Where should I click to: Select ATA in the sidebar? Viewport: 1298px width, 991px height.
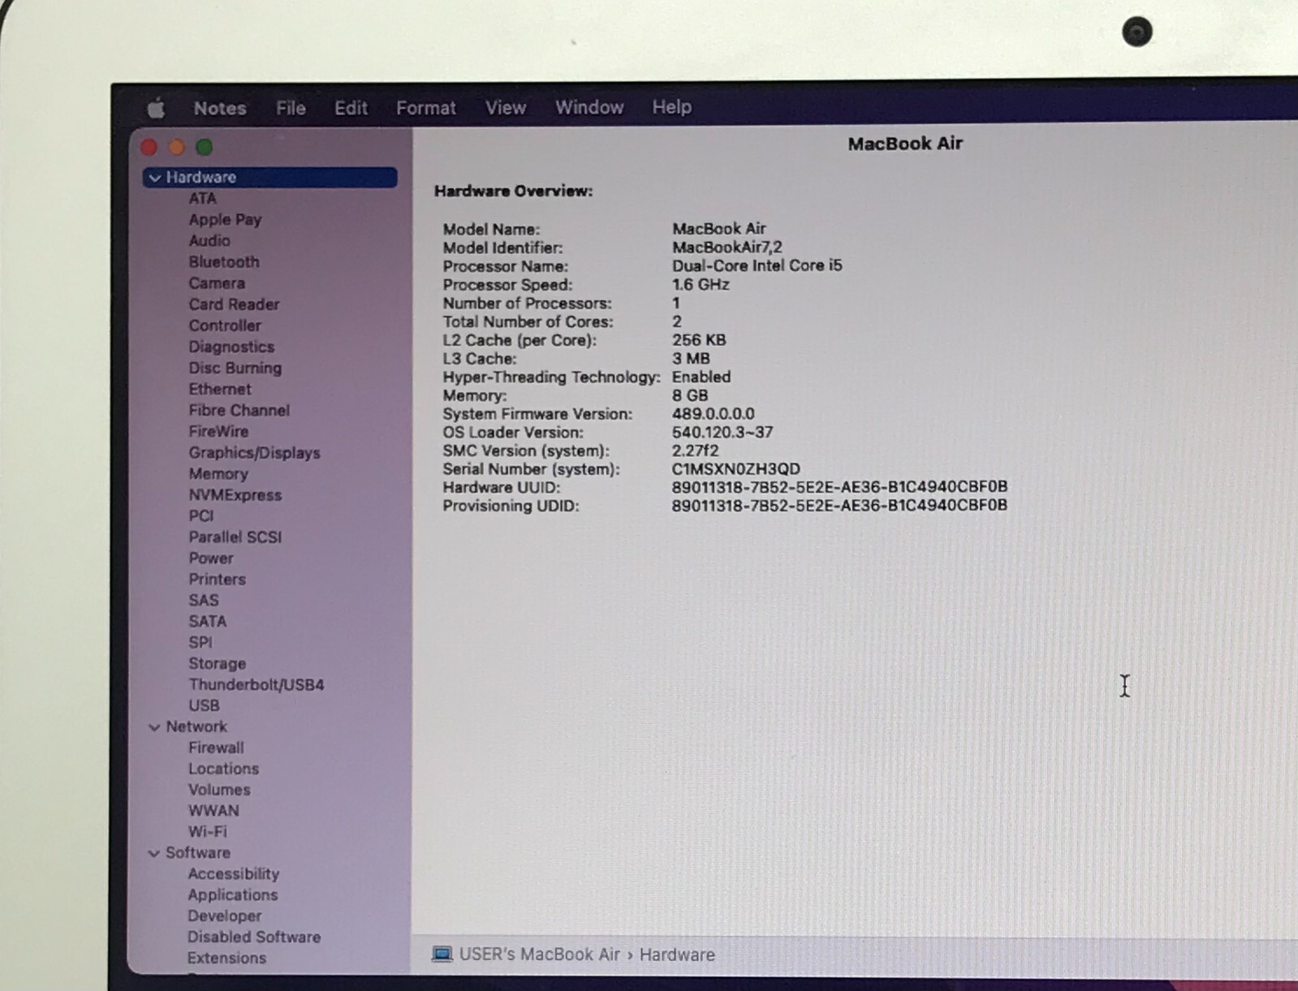tap(202, 199)
